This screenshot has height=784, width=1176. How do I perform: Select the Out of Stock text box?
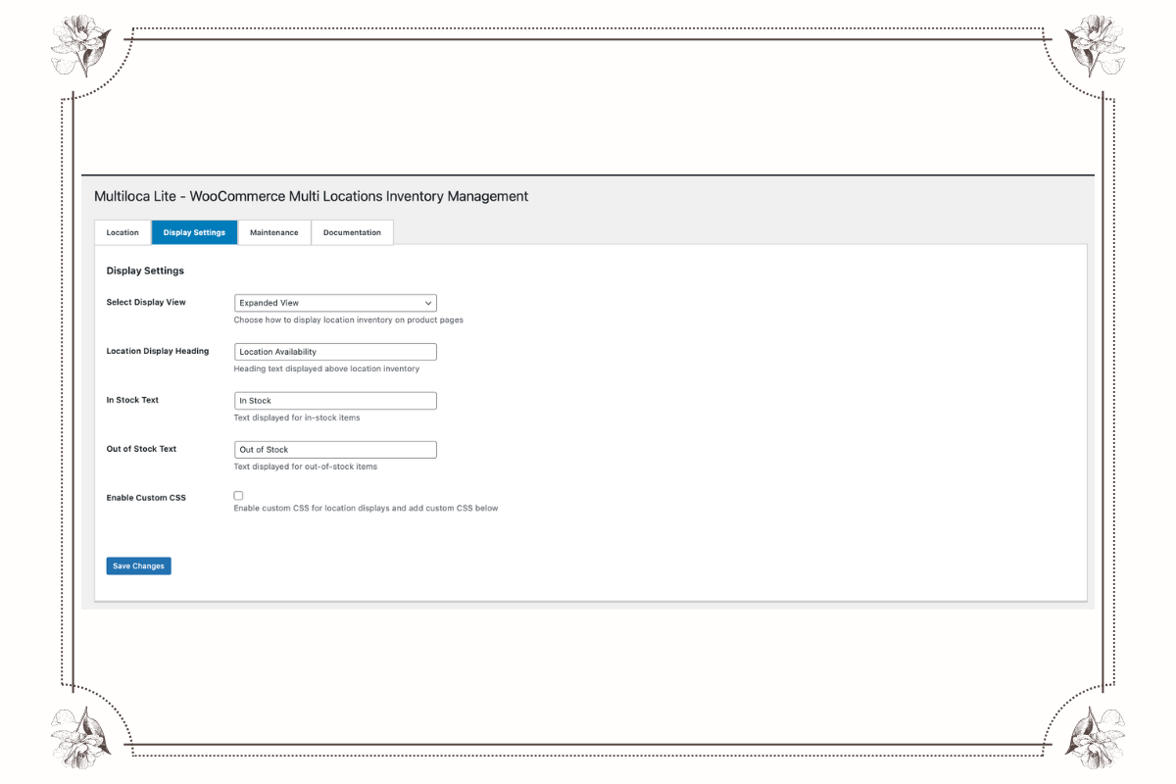pyautogui.click(x=334, y=449)
